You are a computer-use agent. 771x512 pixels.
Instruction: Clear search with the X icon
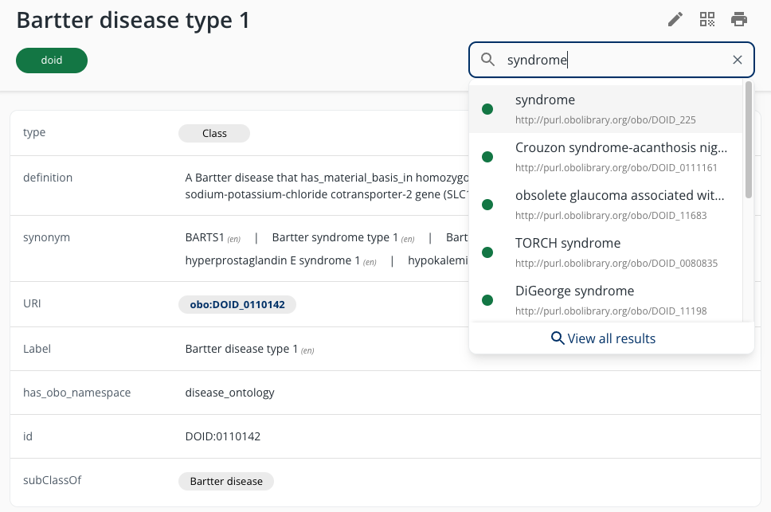(738, 60)
